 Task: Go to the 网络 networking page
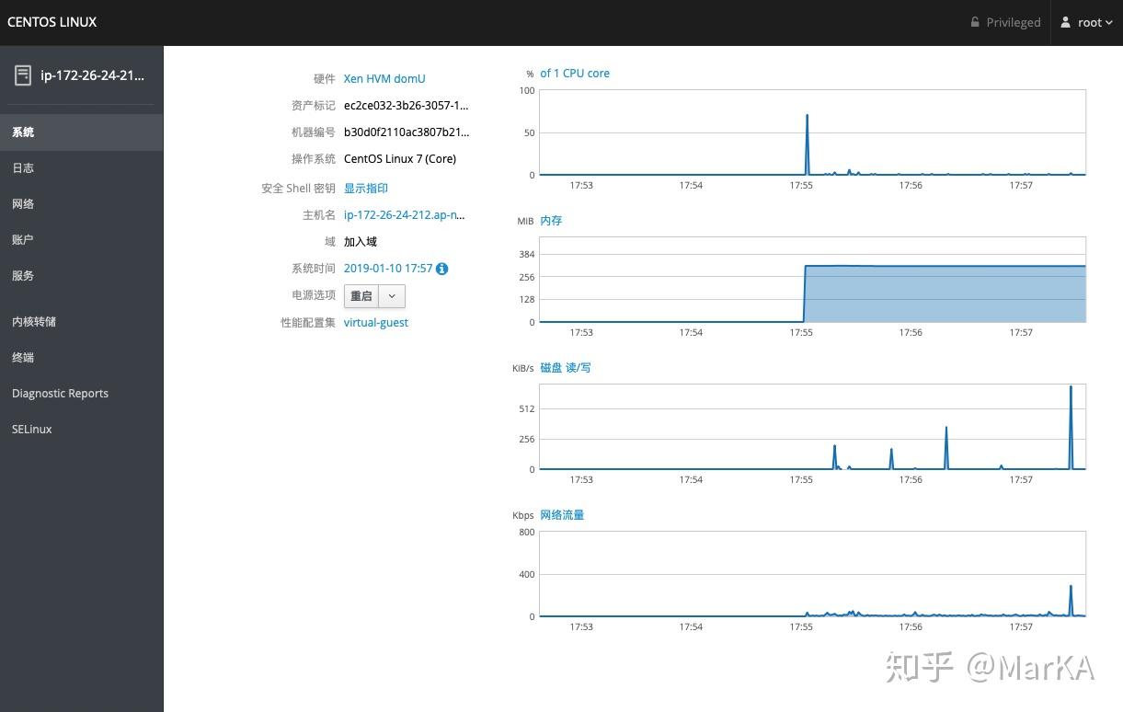click(81, 204)
